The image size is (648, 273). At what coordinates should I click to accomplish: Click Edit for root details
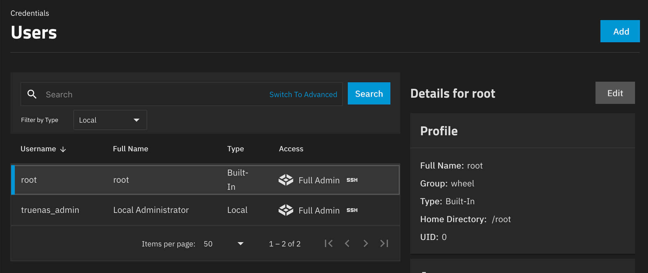[615, 93]
